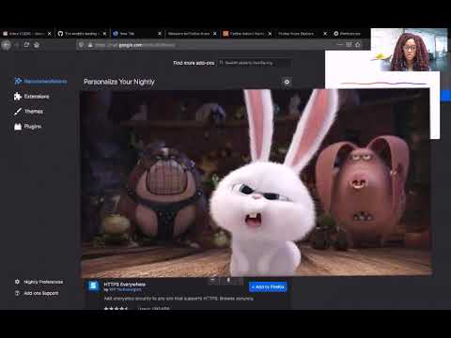Open the home page via the house icon
451x338 pixels.
pyautogui.click(x=37, y=45)
